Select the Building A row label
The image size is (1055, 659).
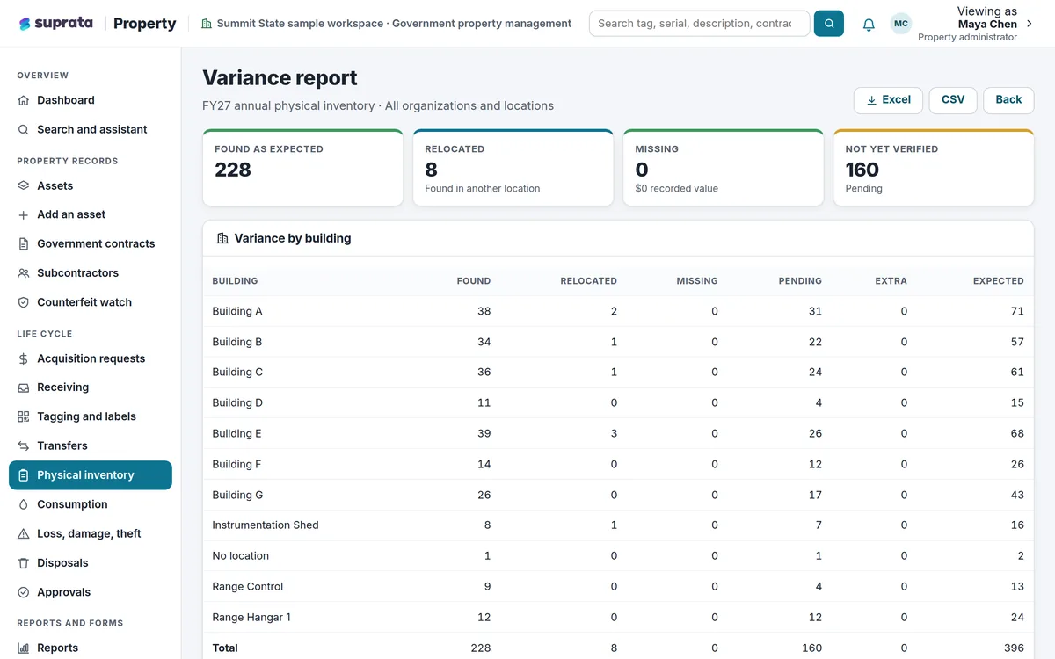pyautogui.click(x=237, y=311)
